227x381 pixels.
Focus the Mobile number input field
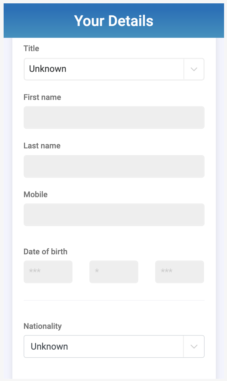[114, 215]
